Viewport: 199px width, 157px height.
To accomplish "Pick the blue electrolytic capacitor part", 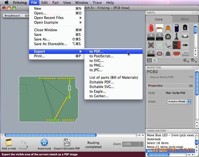I will (x=176, y=28).
